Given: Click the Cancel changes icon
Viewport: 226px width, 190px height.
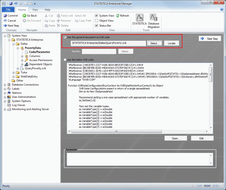Looking at the screenshot, I should click(x=5, y=21).
